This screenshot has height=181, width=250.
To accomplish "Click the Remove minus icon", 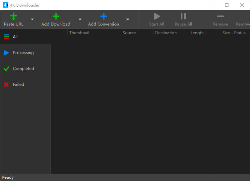I will pyautogui.click(x=220, y=16).
